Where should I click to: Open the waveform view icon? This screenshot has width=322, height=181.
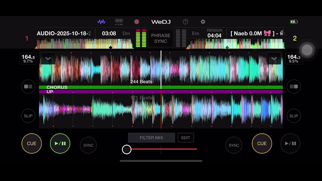pyautogui.click(x=101, y=22)
